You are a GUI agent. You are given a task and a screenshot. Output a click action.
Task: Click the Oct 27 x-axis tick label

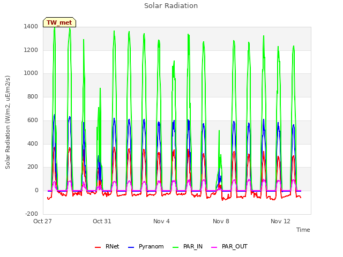[42, 221]
